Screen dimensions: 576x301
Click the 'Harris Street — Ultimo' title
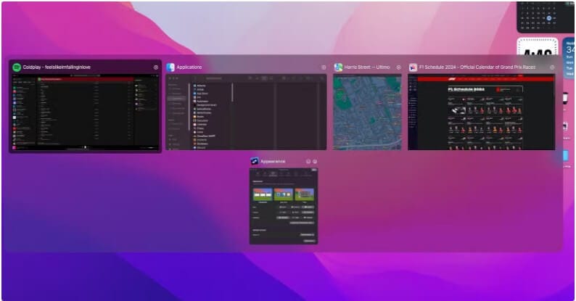coord(367,67)
